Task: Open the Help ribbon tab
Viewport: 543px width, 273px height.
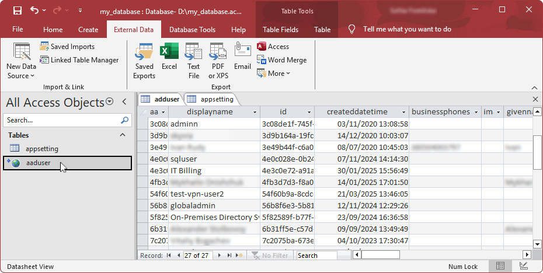Action: pos(238,29)
